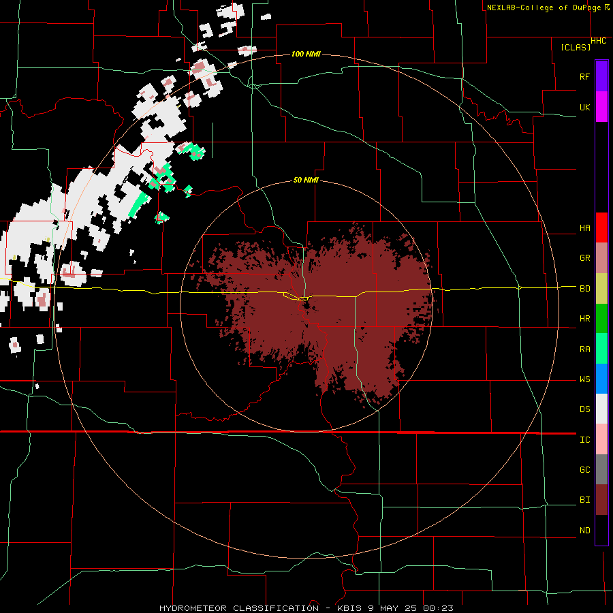613x613 pixels.
Task: Click the '00:23' timestamp text
Action: coord(438,608)
